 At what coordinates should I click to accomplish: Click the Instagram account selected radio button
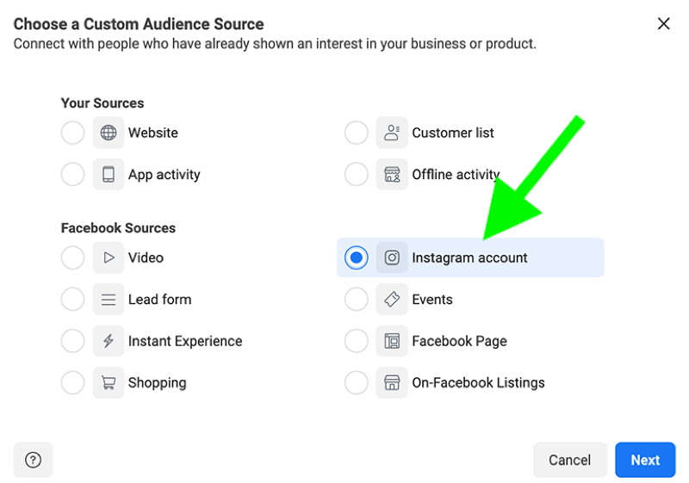click(357, 257)
